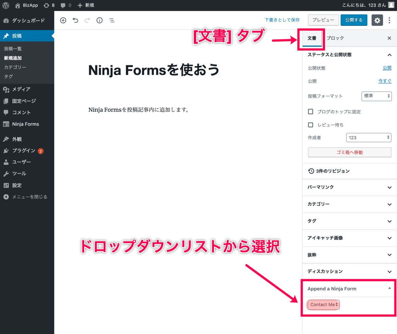Collapse ステータスと公開状態 panel

click(350, 55)
